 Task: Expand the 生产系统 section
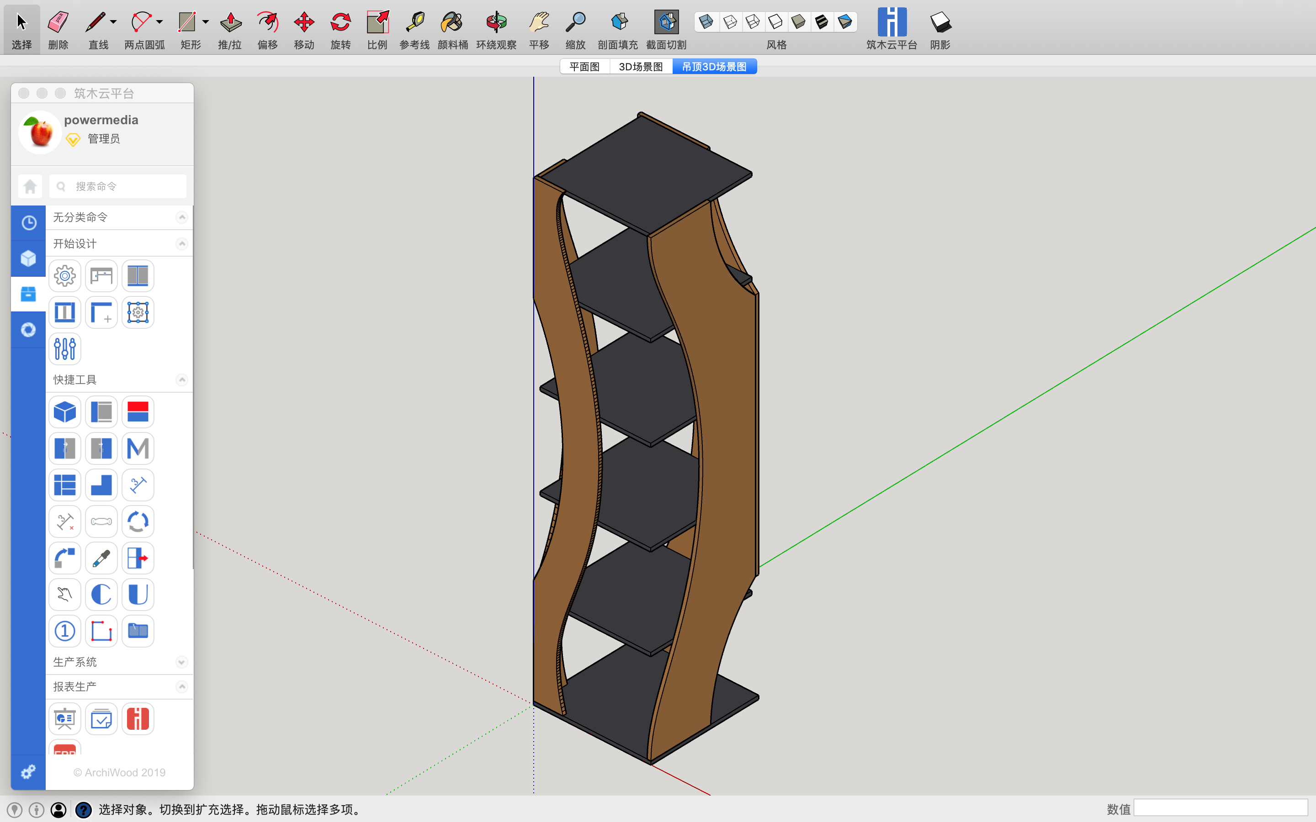(x=182, y=662)
